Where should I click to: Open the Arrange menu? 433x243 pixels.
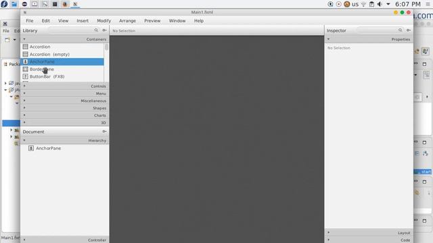(x=127, y=21)
